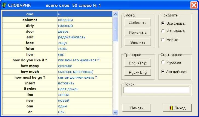Image resolution: width=199 pixels, height=117 pixels.
Task: Close the Словарик window with red X
Action: tap(194, 5)
